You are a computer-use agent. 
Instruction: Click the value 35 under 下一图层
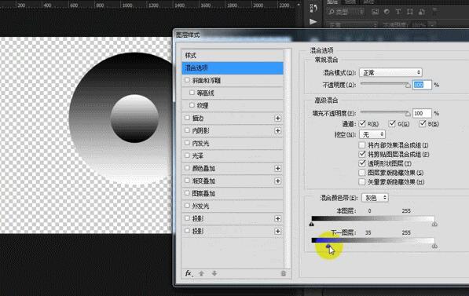pyautogui.click(x=368, y=232)
